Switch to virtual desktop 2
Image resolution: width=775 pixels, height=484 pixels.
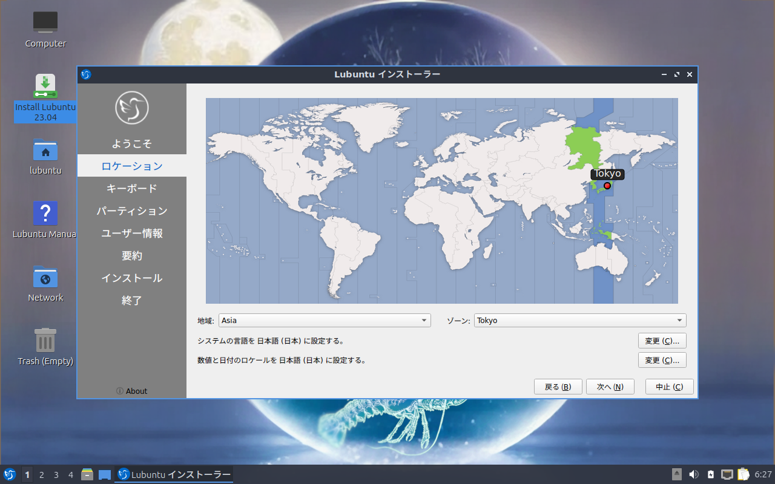pyautogui.click(x=42, y=475)
